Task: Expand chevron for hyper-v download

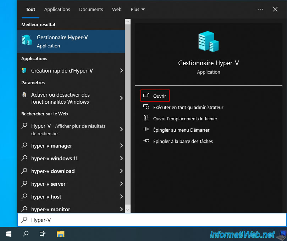Action: point(121,171)
